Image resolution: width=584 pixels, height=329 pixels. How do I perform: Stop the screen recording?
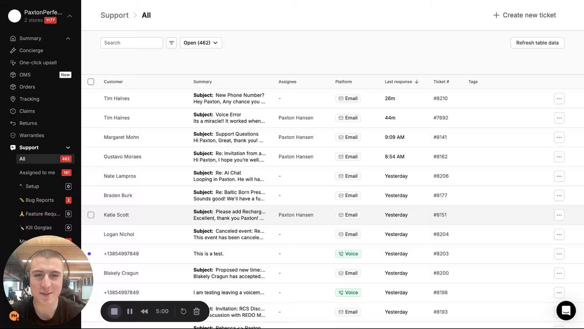115,311
